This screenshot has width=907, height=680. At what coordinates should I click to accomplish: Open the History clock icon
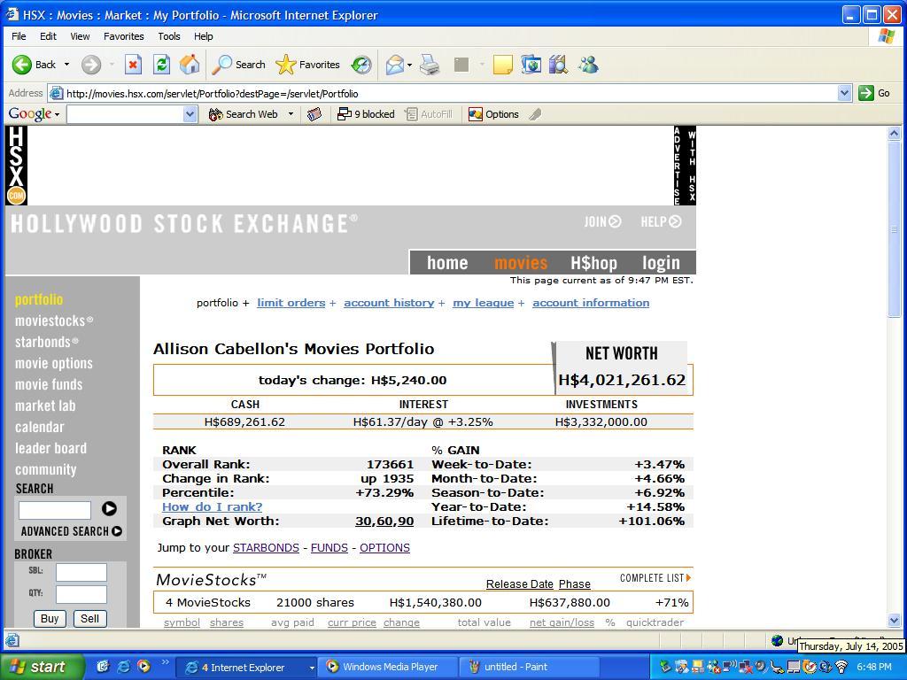pyautogui.click(x=361, y=65)
